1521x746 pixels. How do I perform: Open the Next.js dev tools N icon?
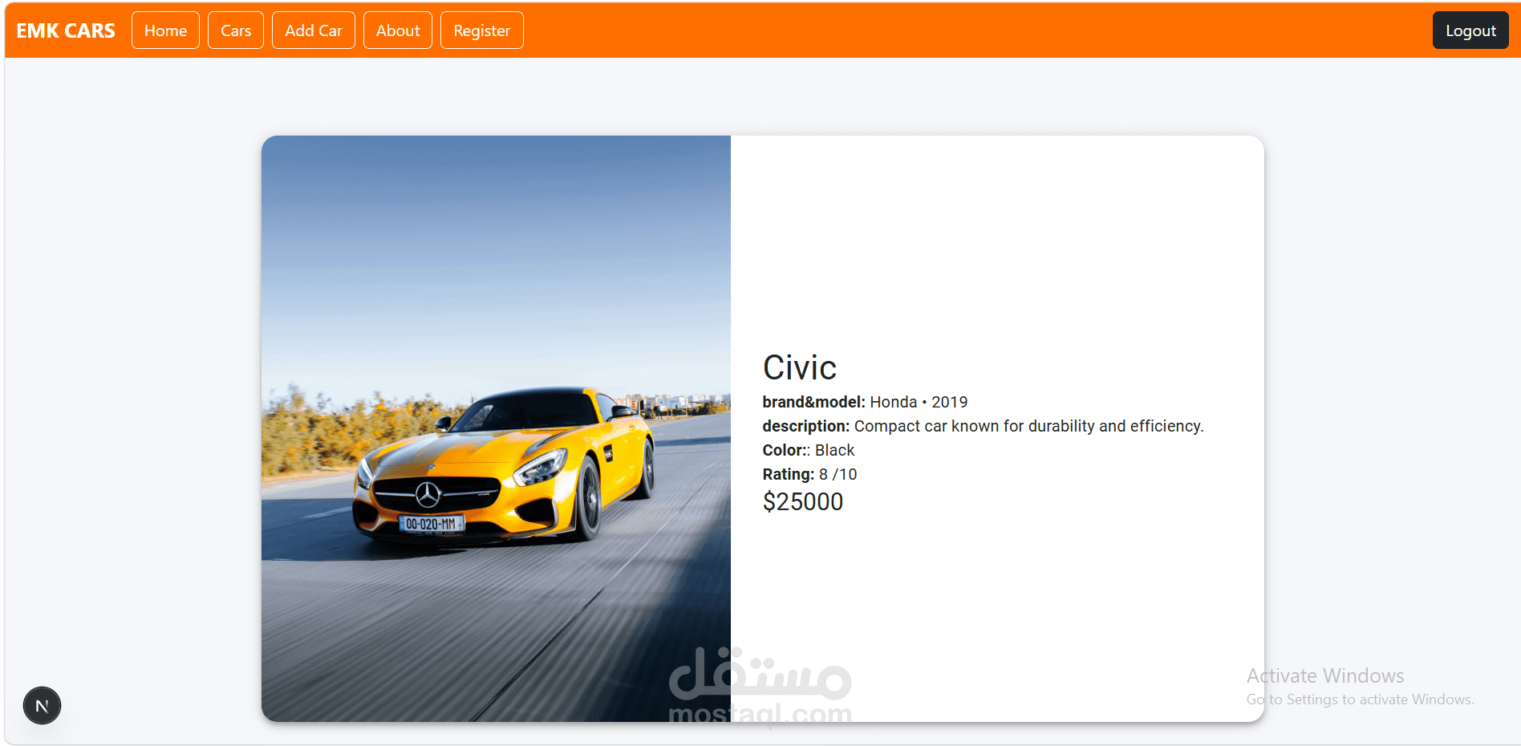42,706
